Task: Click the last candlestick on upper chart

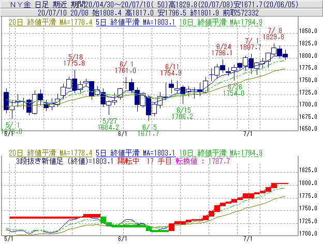Action: 285,55
